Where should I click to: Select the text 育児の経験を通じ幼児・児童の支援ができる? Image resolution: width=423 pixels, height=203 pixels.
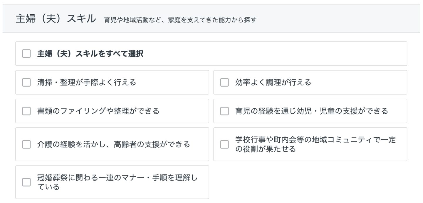pos(311,111)
